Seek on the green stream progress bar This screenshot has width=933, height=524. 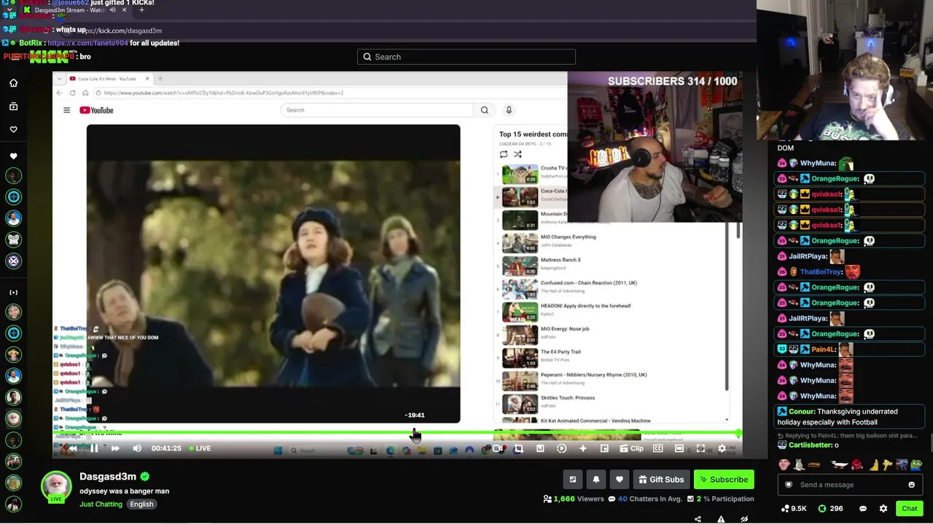click(397, 433)
